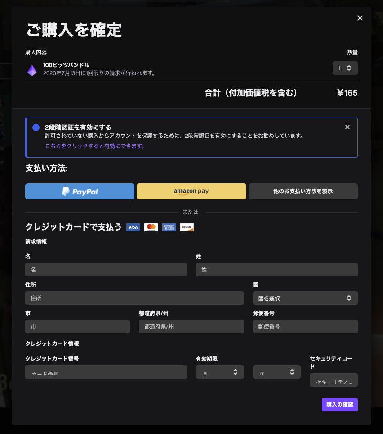The image size is (383, 434).
Task: Open the 年 expiration year dropdown
Action: tap(276, 372)
